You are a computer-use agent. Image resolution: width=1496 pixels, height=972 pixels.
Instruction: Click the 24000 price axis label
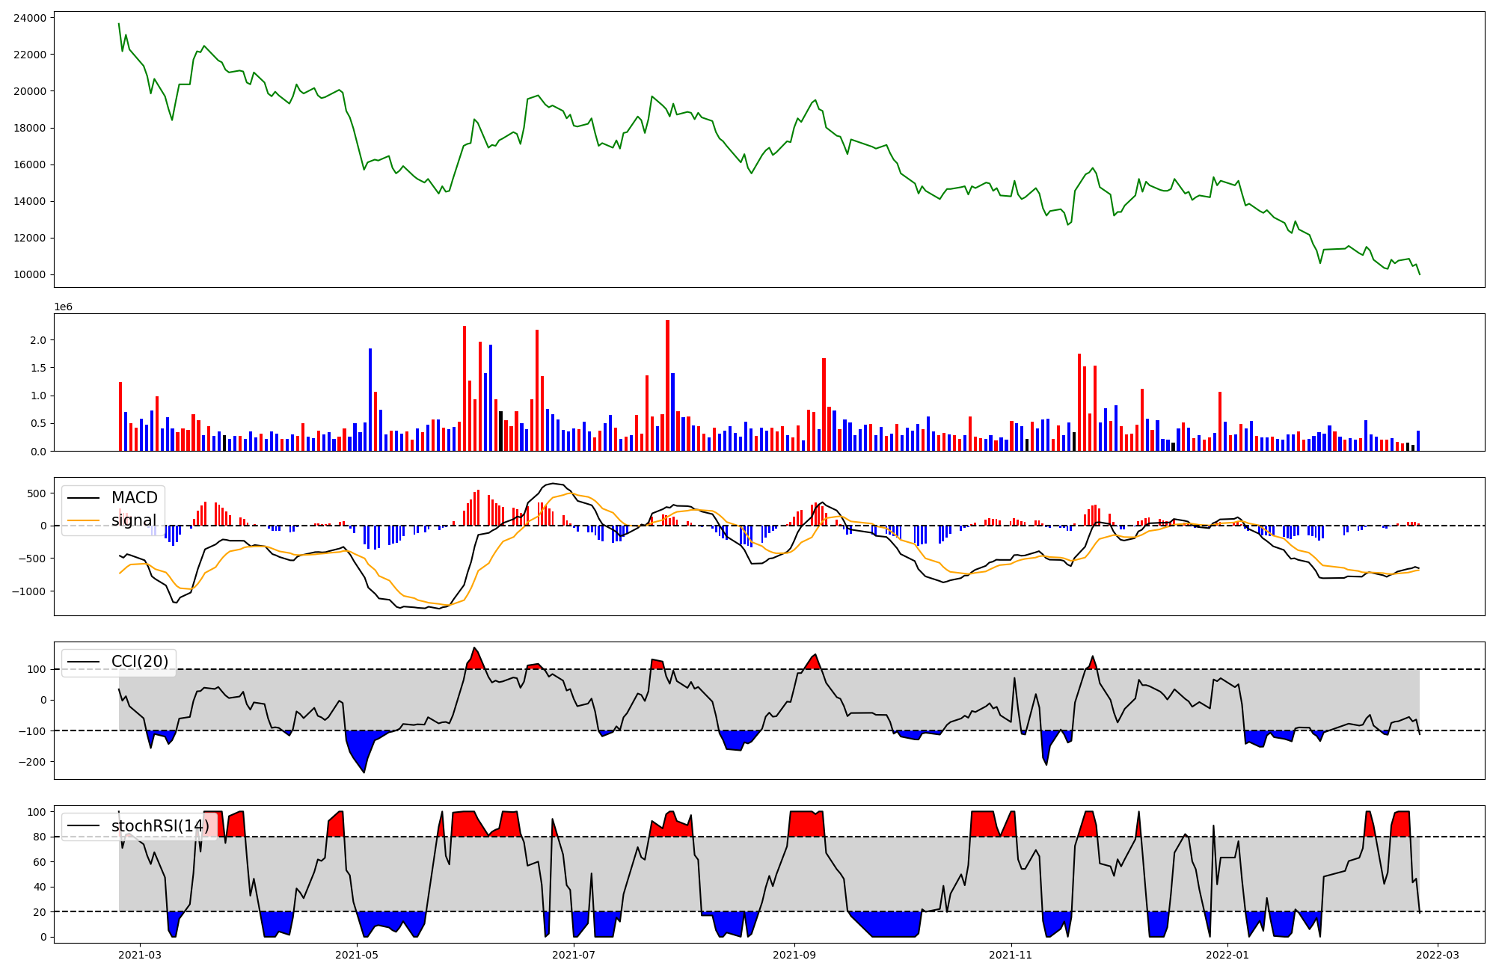(30, 18)
